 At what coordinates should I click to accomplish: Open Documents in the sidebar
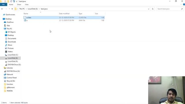point(12,38)
